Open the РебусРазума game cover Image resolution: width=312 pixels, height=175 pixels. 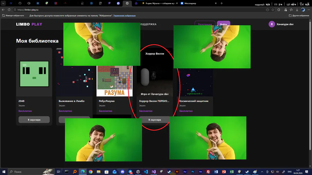114,81
